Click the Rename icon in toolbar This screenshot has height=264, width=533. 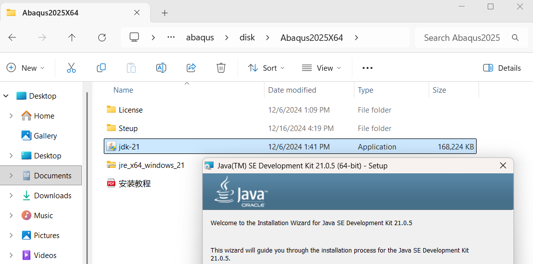click(x=161, y=68)
